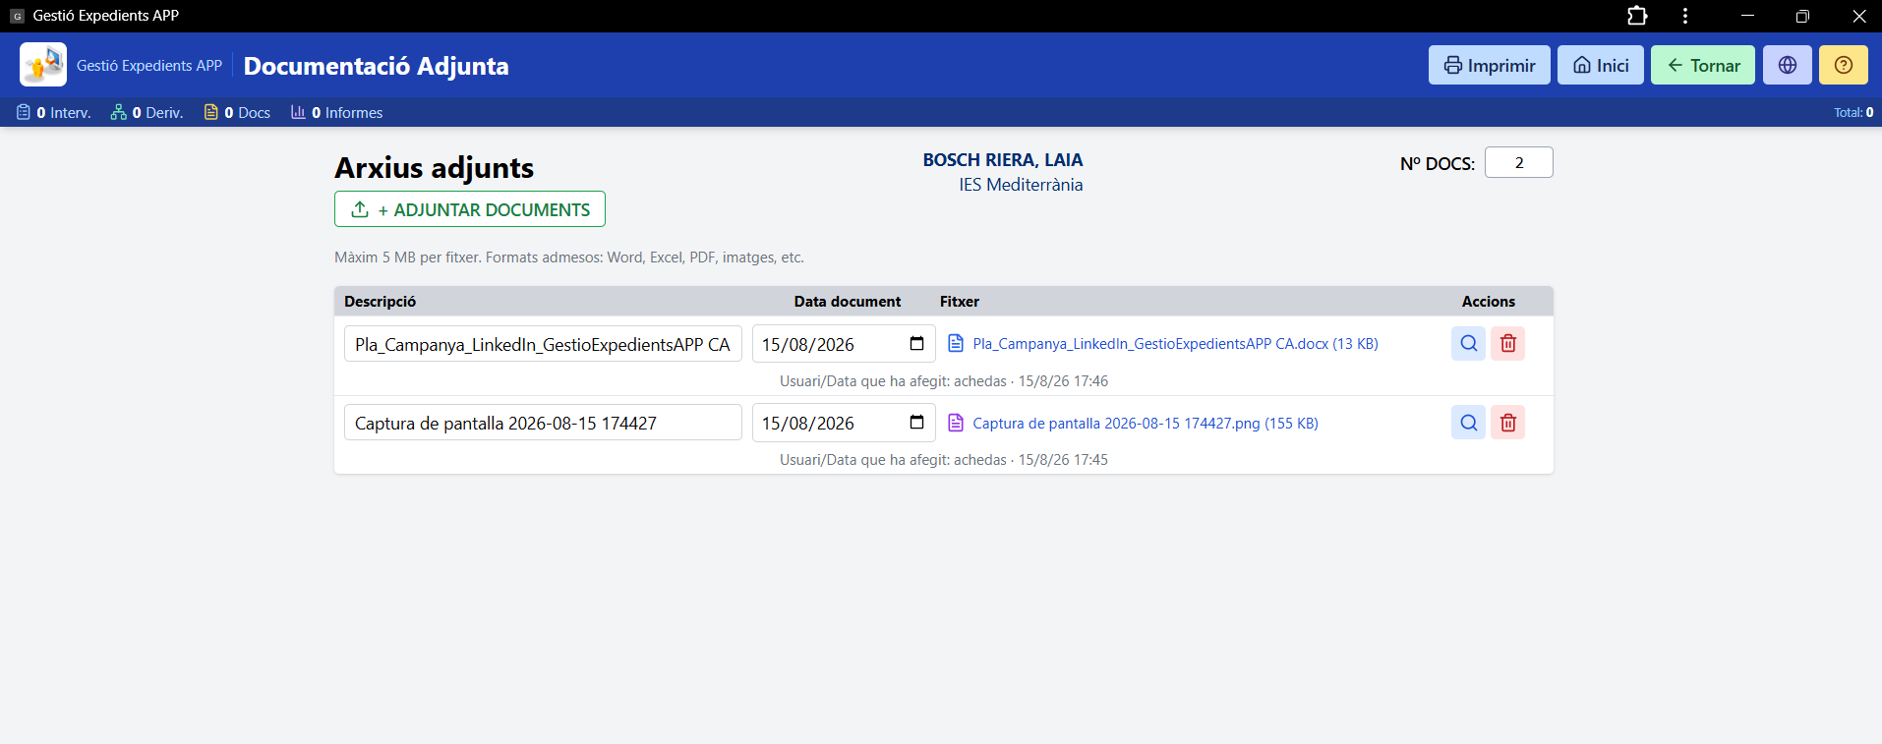Screen dimensions: 1882x744
Task: Open Captura de pantalla 2026-08-15 174427.png link
Action: point(1146,424)
